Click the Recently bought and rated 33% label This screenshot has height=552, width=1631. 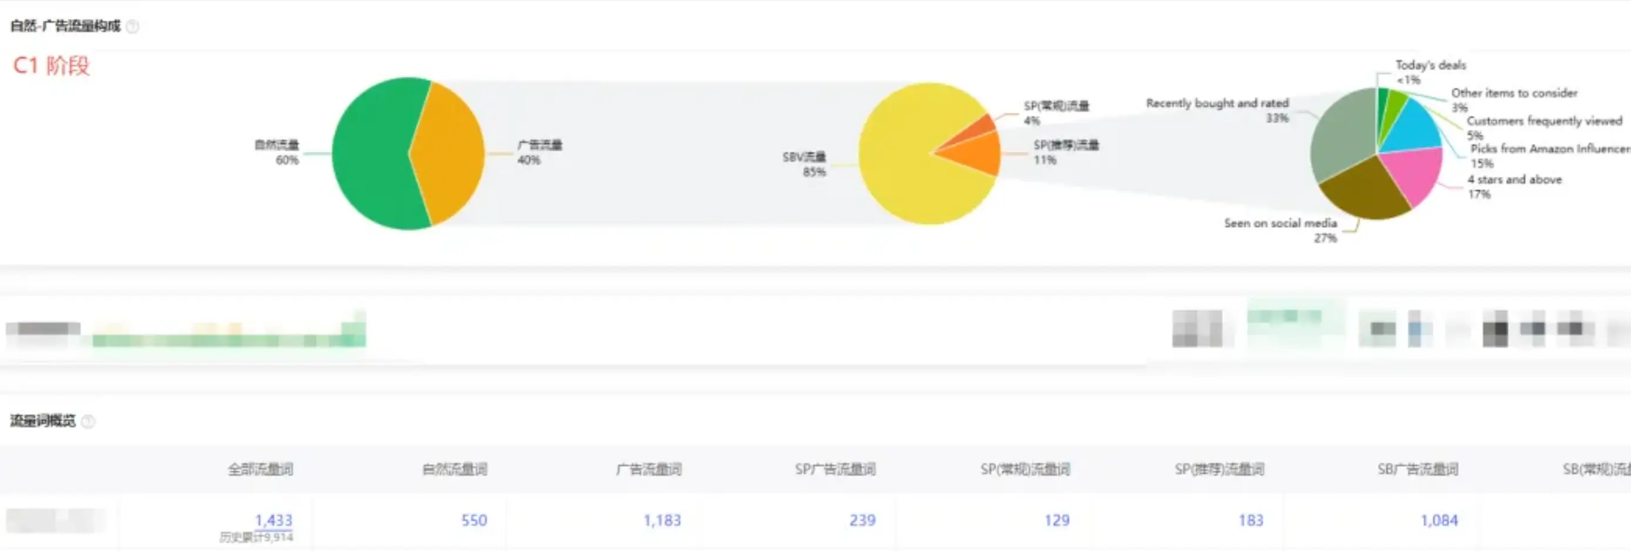[1218, 110]
